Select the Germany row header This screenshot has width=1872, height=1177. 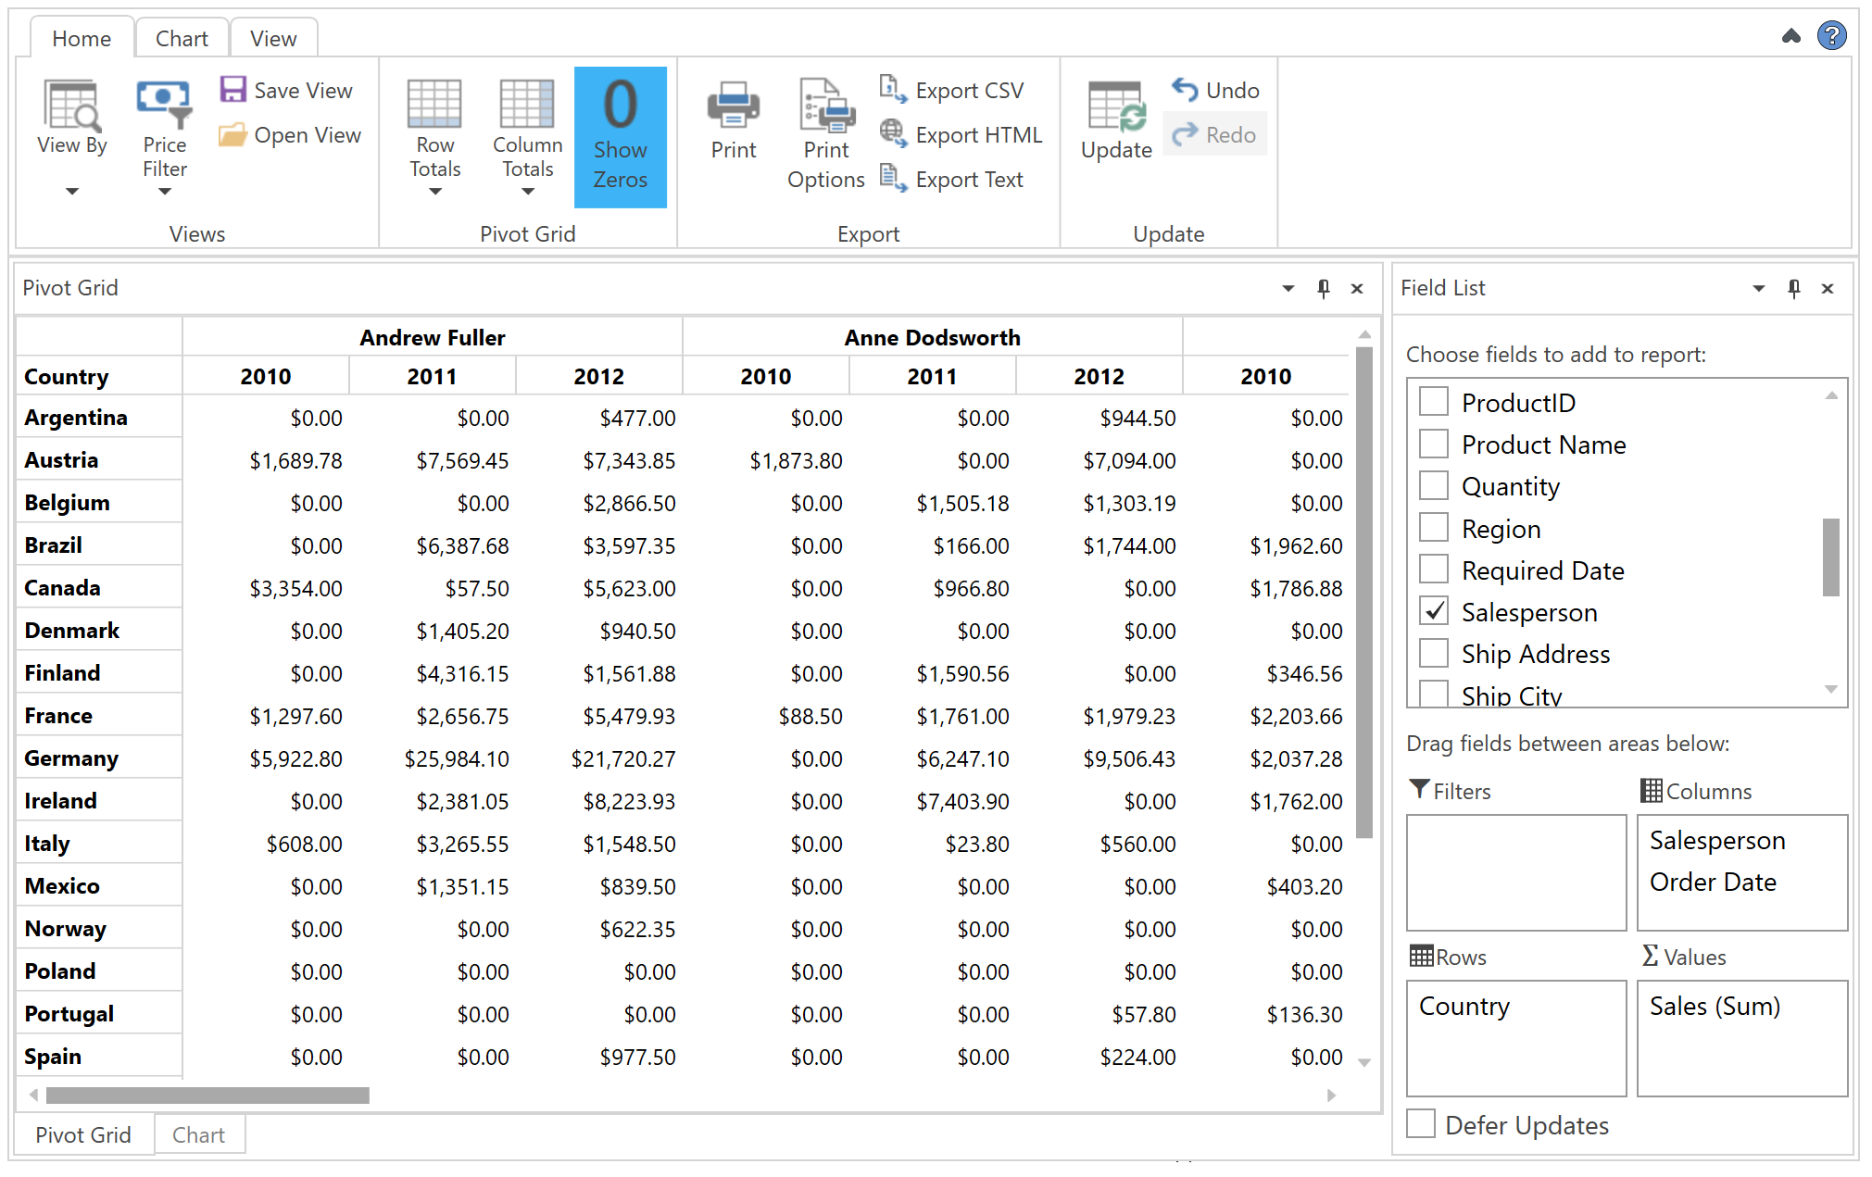tap(99, 758)
